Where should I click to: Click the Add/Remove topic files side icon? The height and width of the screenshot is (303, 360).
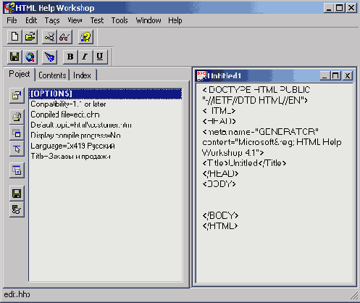[17, 117]
